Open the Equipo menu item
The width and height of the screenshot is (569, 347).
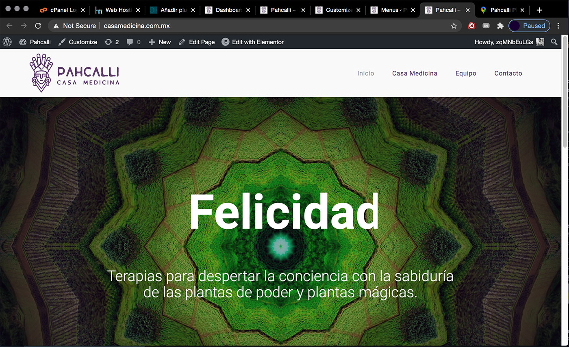click(x=466, y=73)
